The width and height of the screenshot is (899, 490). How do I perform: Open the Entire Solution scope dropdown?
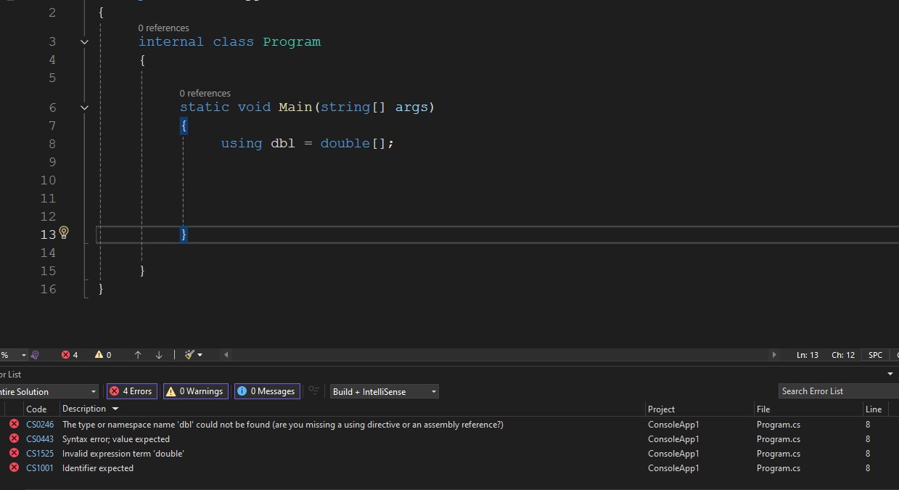point(48,391)
